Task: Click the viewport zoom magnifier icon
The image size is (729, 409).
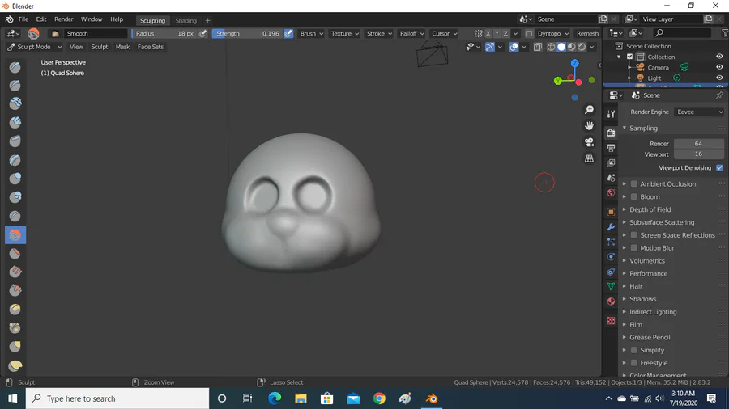Action: pos(589,109)
